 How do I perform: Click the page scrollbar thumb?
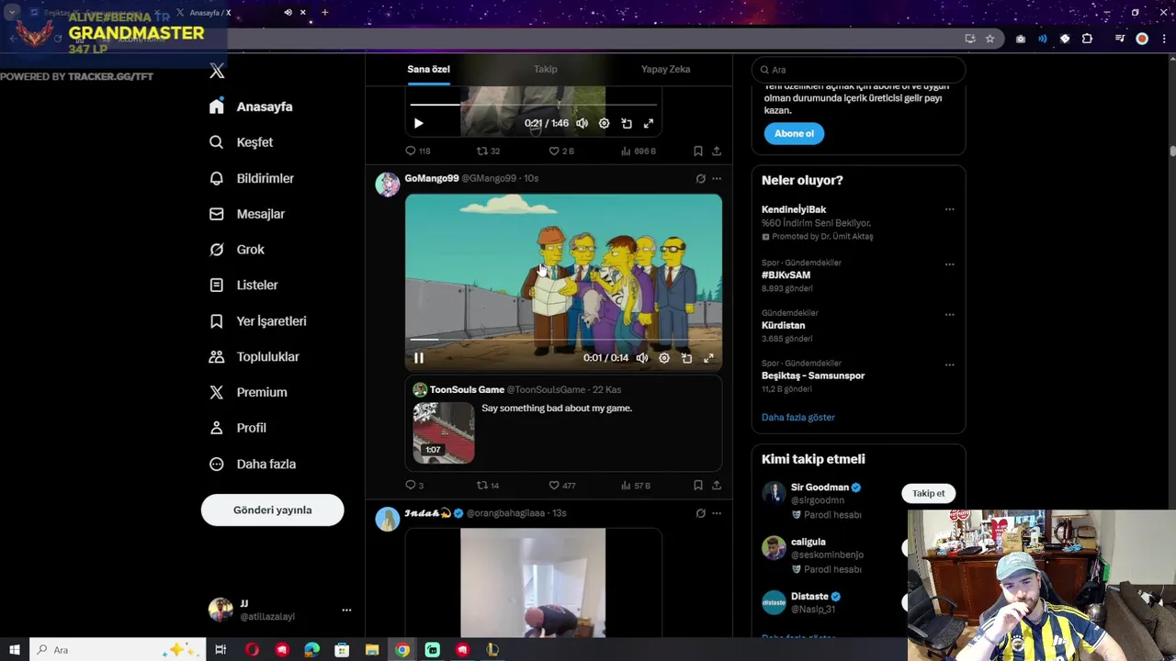pos(1172,151)
